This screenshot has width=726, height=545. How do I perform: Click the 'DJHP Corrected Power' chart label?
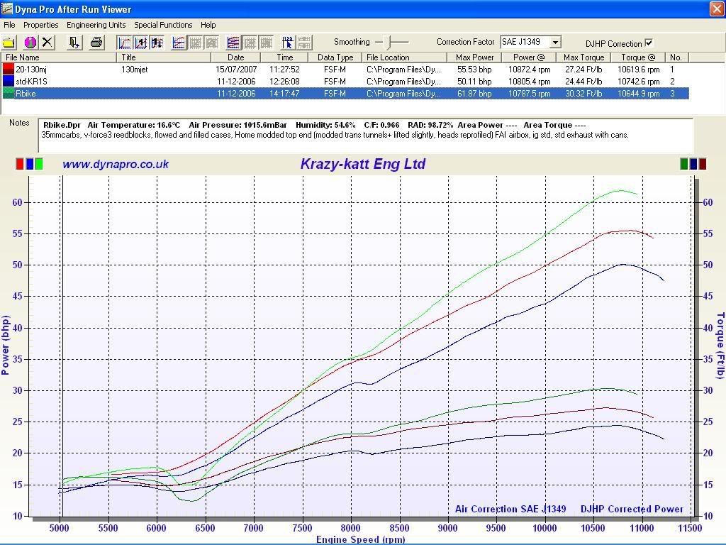click(632, 509)
